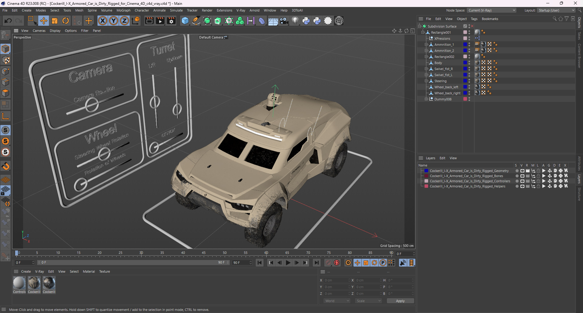The height and width of the screenshot is (313, 583).
Task: Open the Render View clapperboard icon
Action: click(x=149, y=21)
